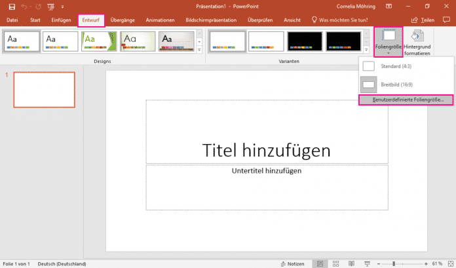Click the Undo arrow icon

26,7
